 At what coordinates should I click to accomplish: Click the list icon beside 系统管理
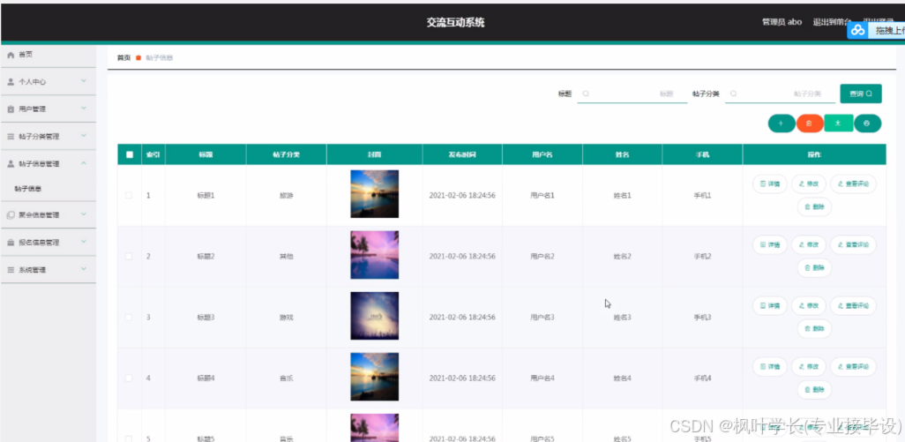pos(11,270)
